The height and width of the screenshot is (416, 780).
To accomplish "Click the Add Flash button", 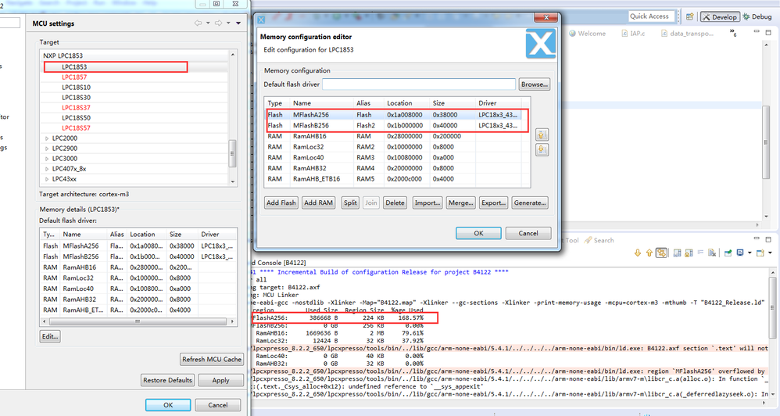I will [281, 203].
